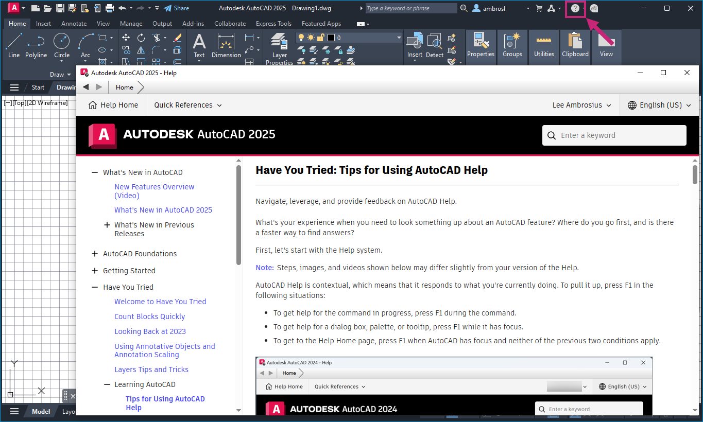
Task: Collapse the Have You Tried node
Action: [94, 287]
